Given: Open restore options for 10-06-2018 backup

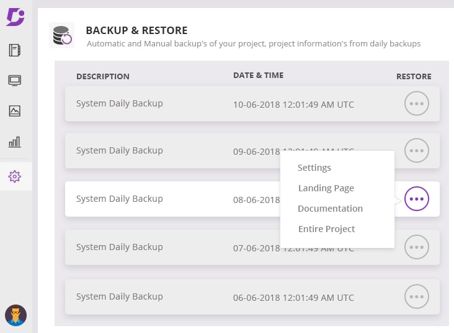Looking at the screenshot, I should (417, 104).
